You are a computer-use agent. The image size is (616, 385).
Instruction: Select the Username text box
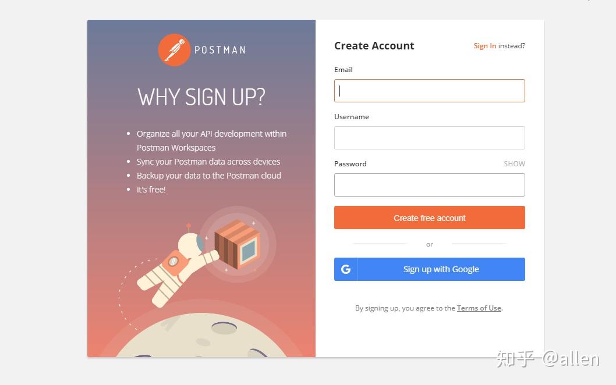click(x=429, y=138)
